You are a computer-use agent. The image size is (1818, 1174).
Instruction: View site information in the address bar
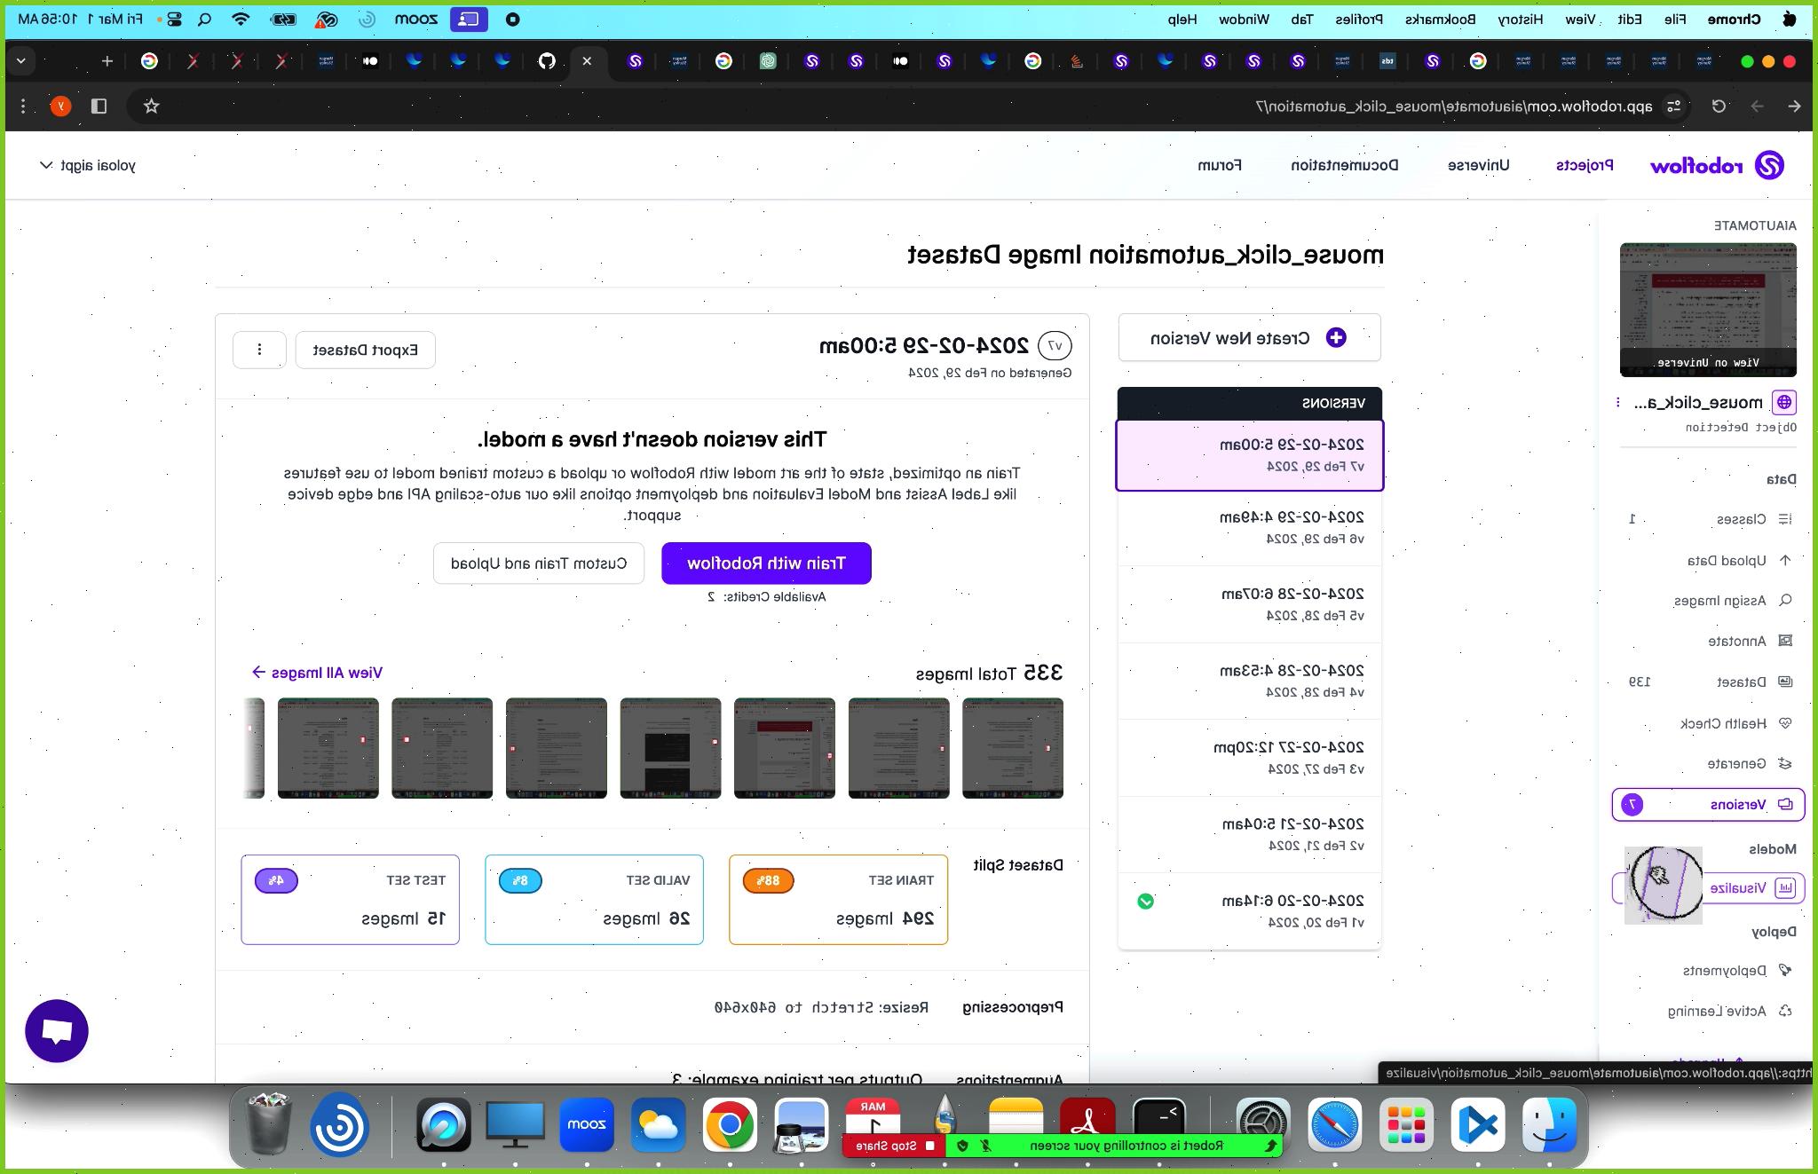click(x=1674, y=106)
